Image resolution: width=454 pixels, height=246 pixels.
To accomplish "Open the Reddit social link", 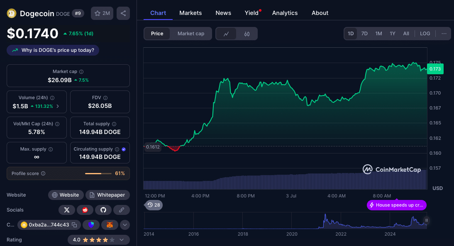I will (x=85, y=210).
